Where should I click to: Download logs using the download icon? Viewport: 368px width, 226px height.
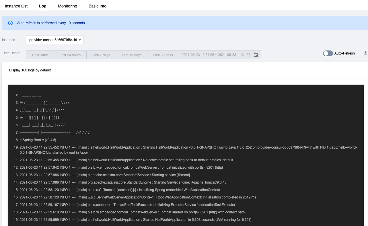pos(365,53)
